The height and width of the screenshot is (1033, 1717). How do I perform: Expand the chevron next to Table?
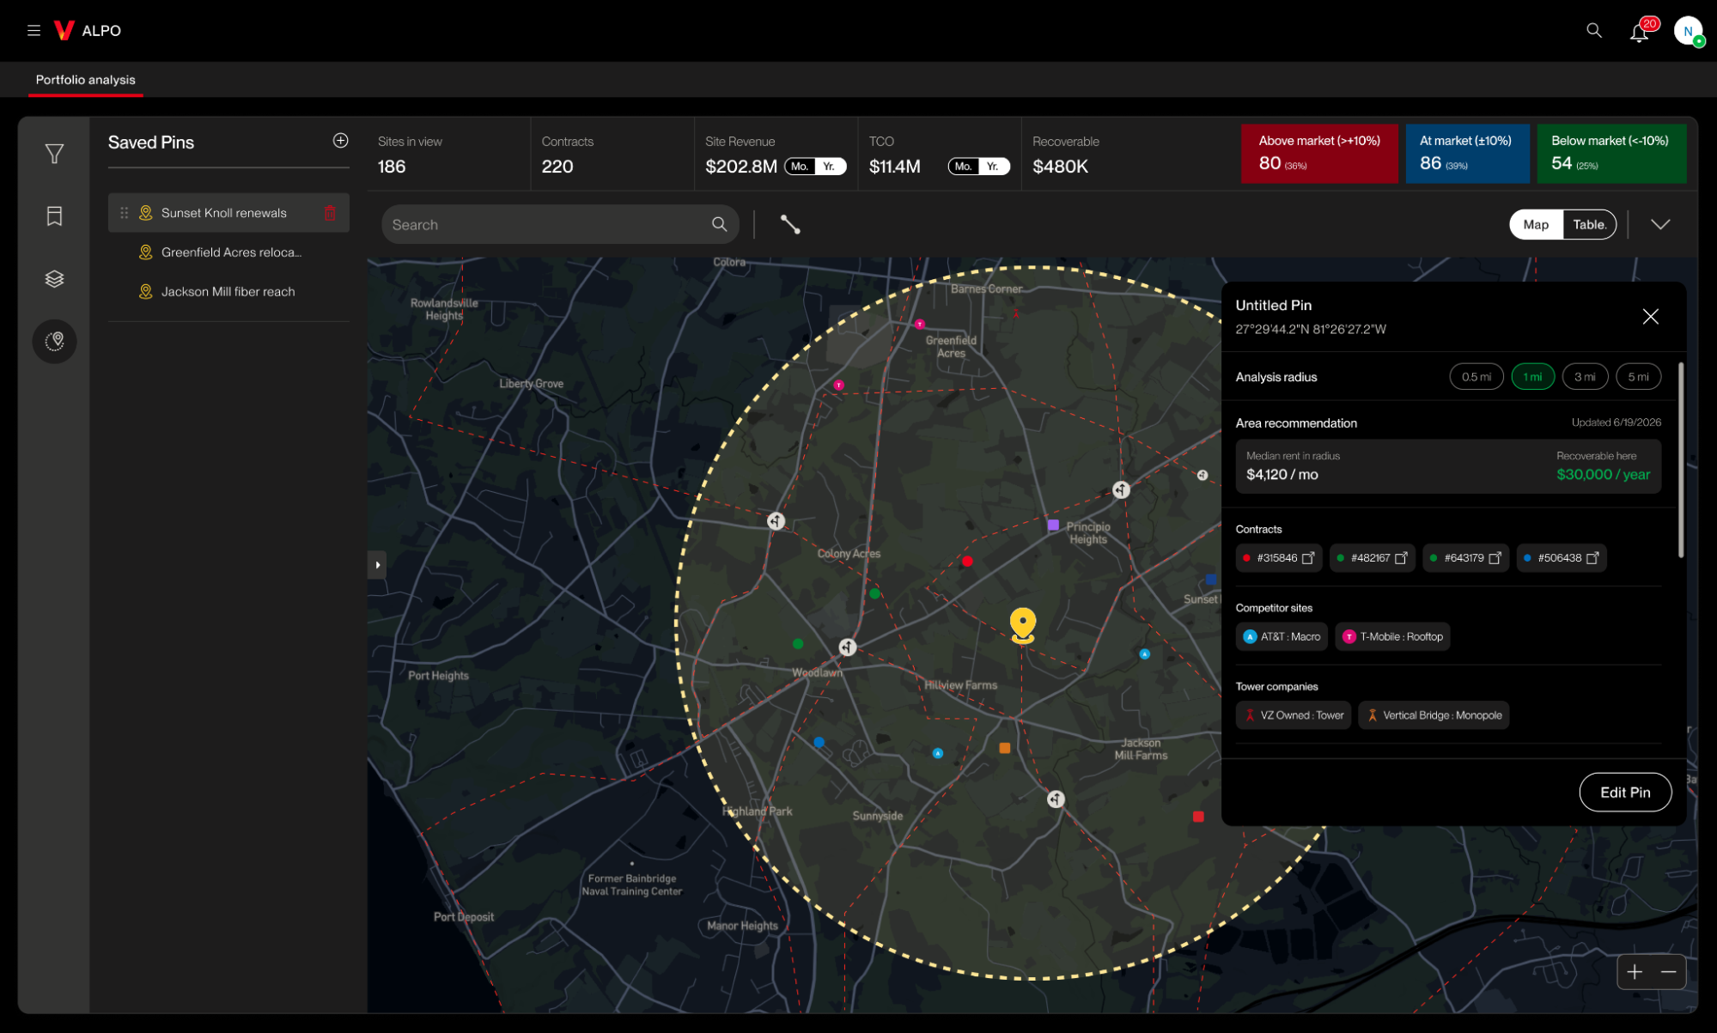coord(1660,224)
